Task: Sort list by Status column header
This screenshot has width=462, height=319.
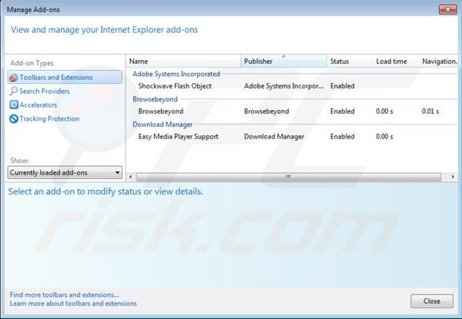Action: pos(349,61)
